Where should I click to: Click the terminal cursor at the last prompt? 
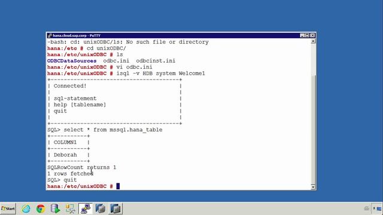coord(118,186)
